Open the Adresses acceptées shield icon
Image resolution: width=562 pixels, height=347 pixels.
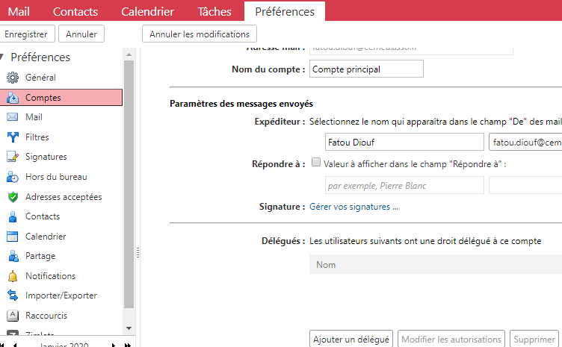pyautogui.click(x=12, y=197)
